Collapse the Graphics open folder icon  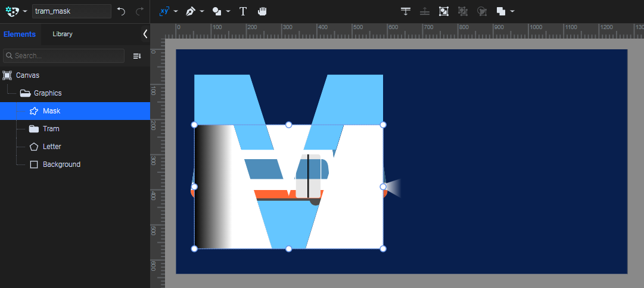tap(25, 93)
